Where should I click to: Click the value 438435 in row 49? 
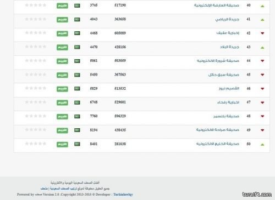[x=120, y=130]
